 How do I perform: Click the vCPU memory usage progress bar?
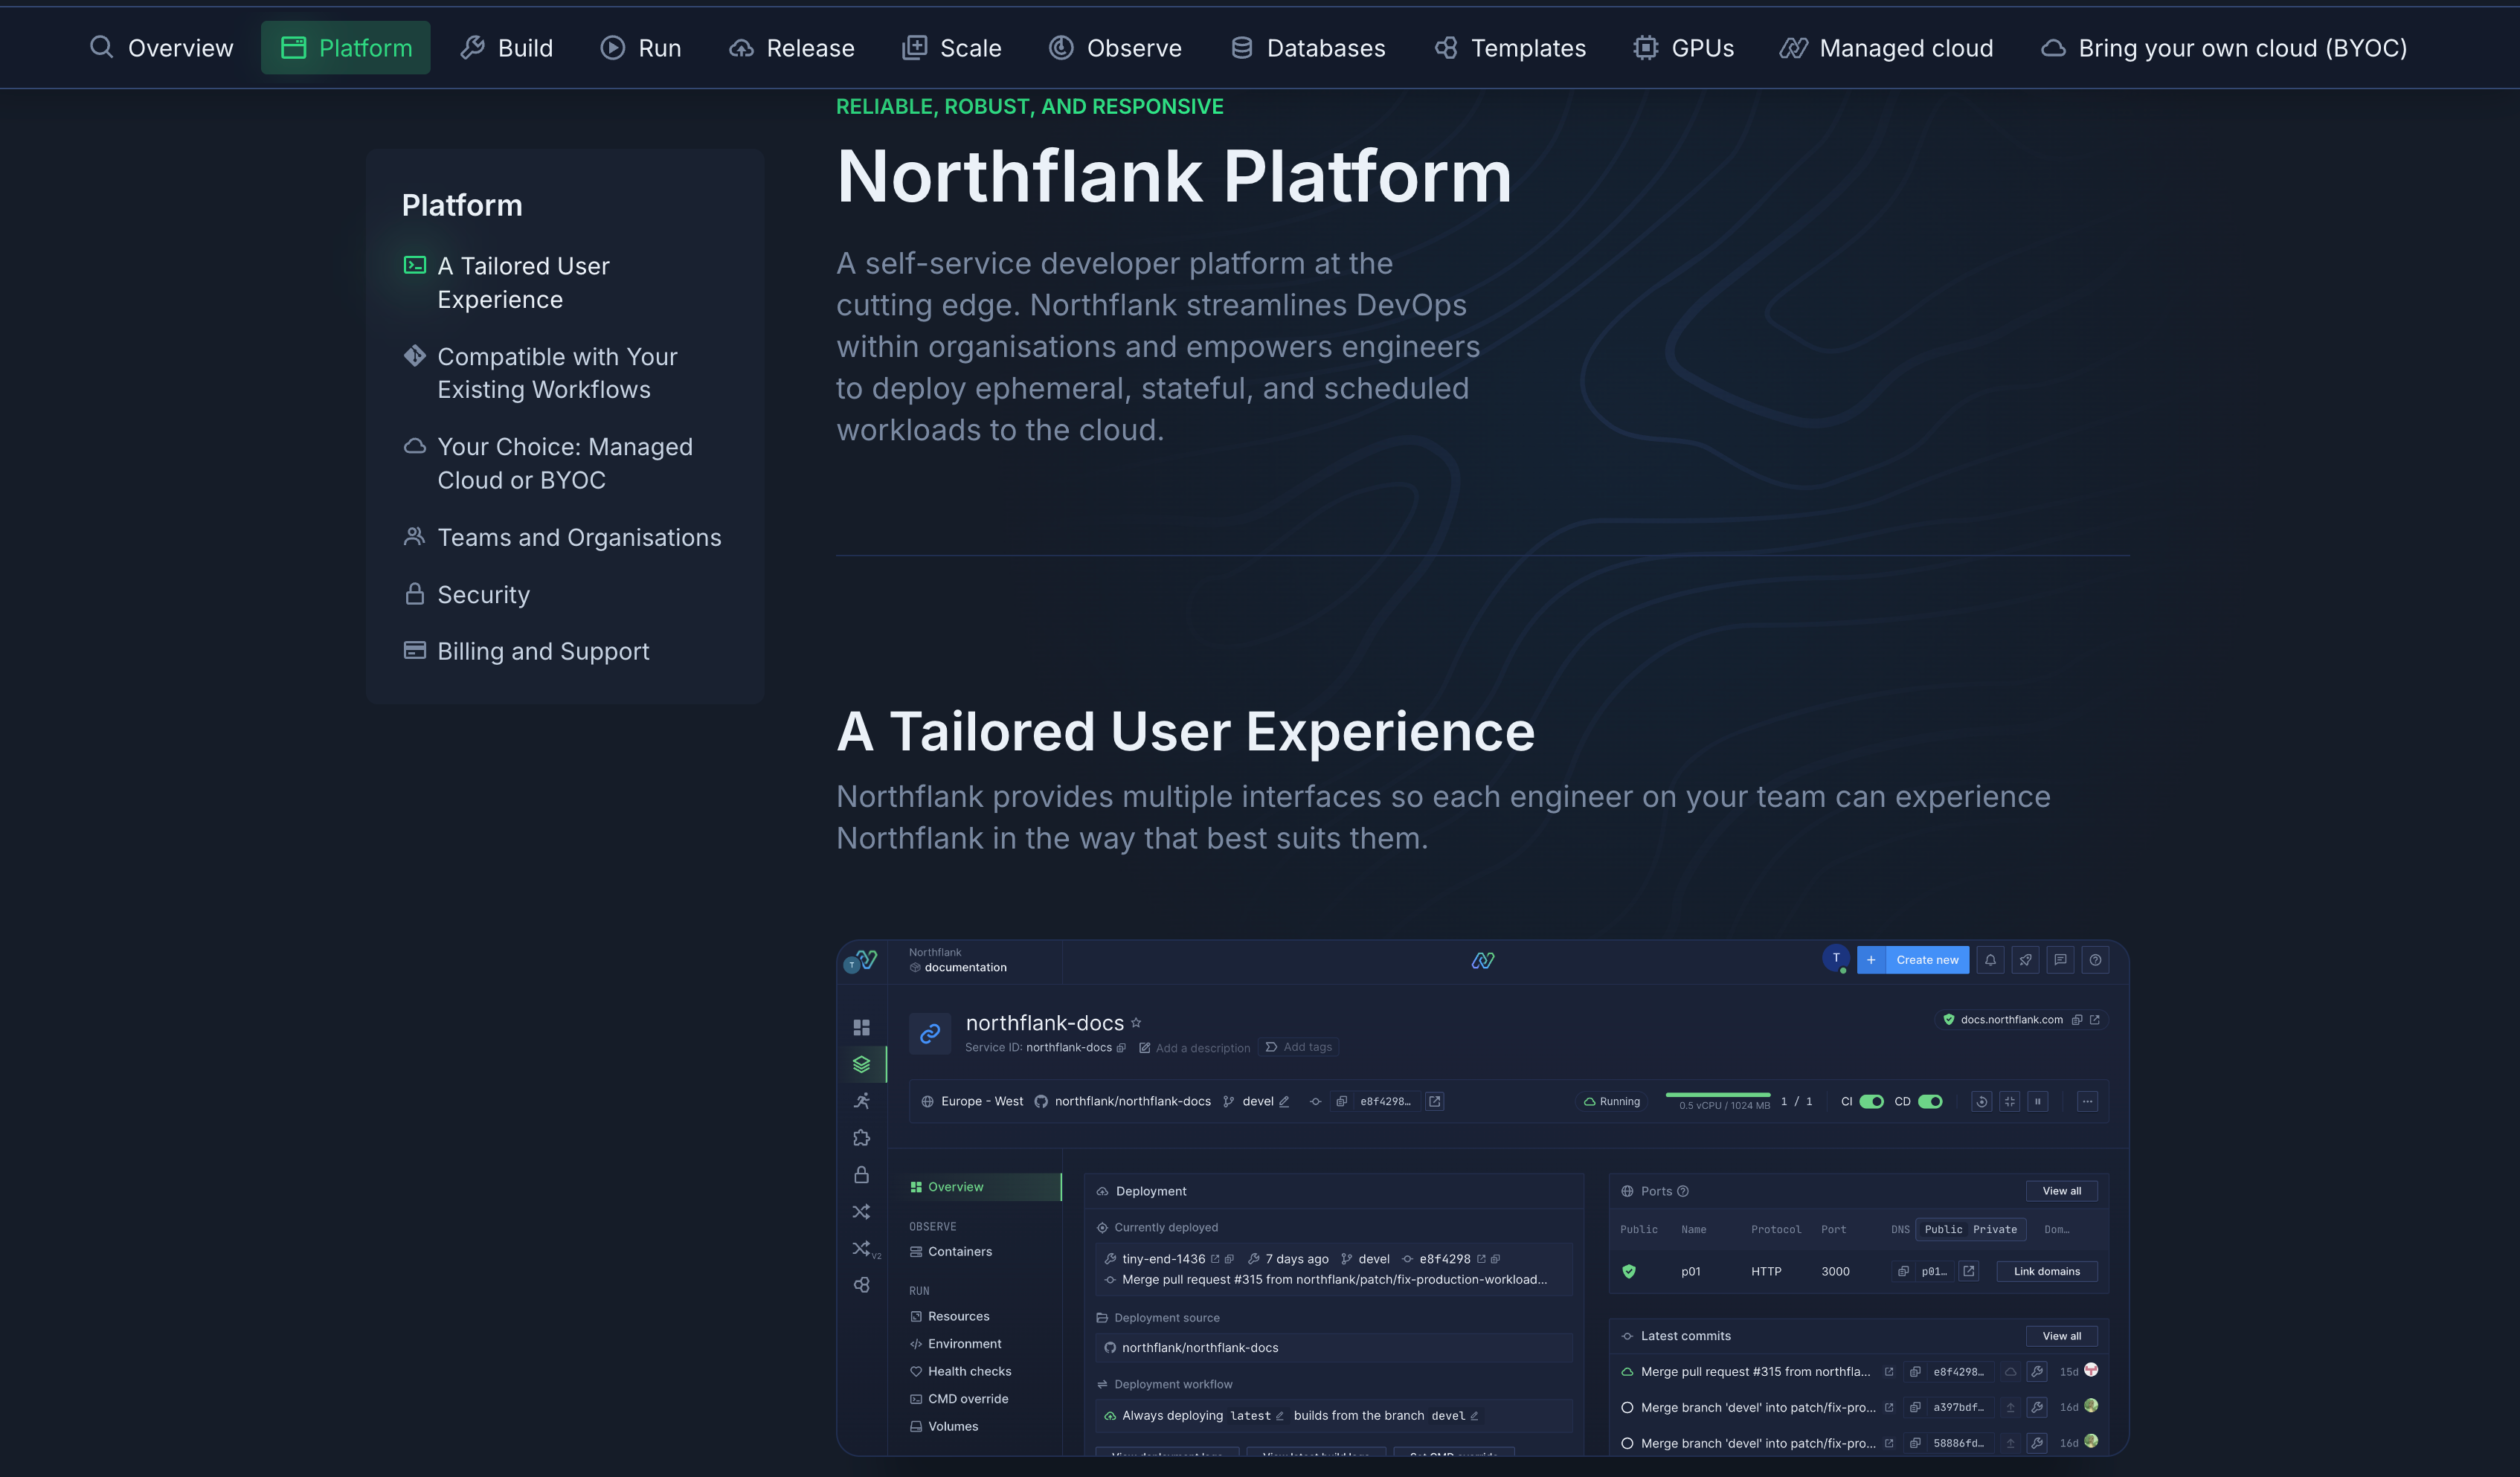click(x=1718, y=1095)
